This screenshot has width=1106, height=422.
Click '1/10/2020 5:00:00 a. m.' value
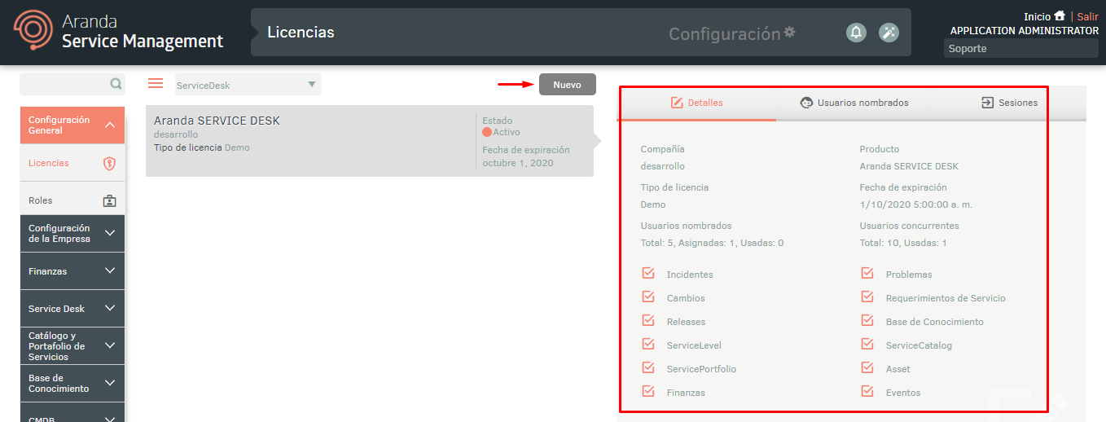click(x=916, y=204)
